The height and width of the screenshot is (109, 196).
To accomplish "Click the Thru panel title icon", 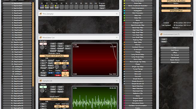I will pyautogui.click(x=41, y=14).
